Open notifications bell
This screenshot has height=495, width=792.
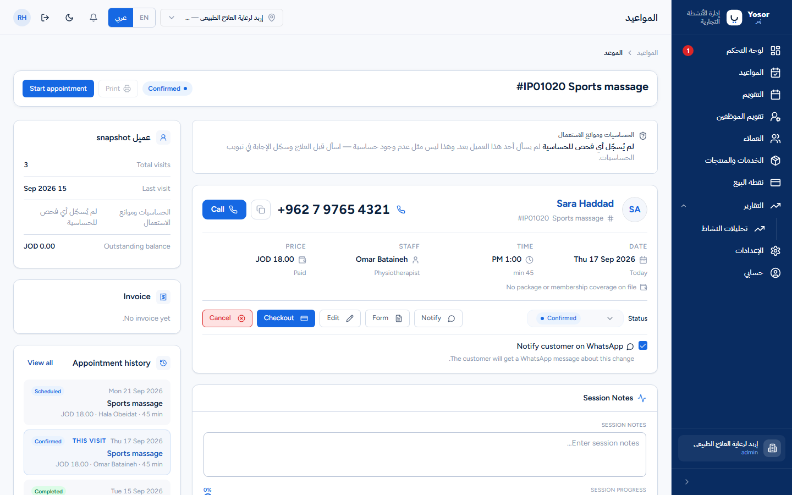tap(94, 18)
